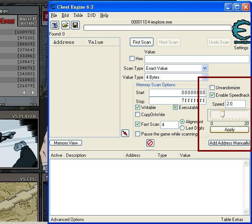Click the address list Address column header

140,155
